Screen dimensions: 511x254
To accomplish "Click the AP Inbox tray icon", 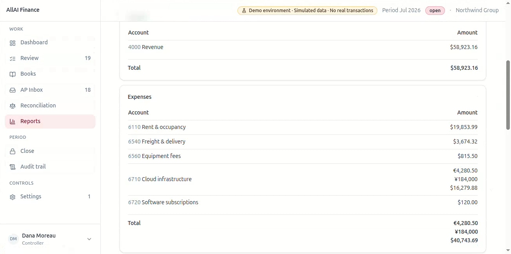I will tap(13, 90).
